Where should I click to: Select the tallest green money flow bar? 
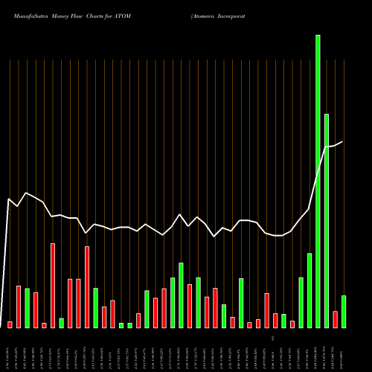318,182
